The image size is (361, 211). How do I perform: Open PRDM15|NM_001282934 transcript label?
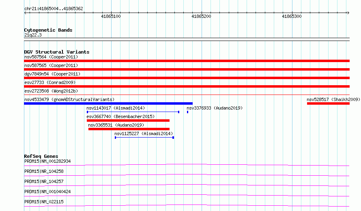click(x=47, y=161)
